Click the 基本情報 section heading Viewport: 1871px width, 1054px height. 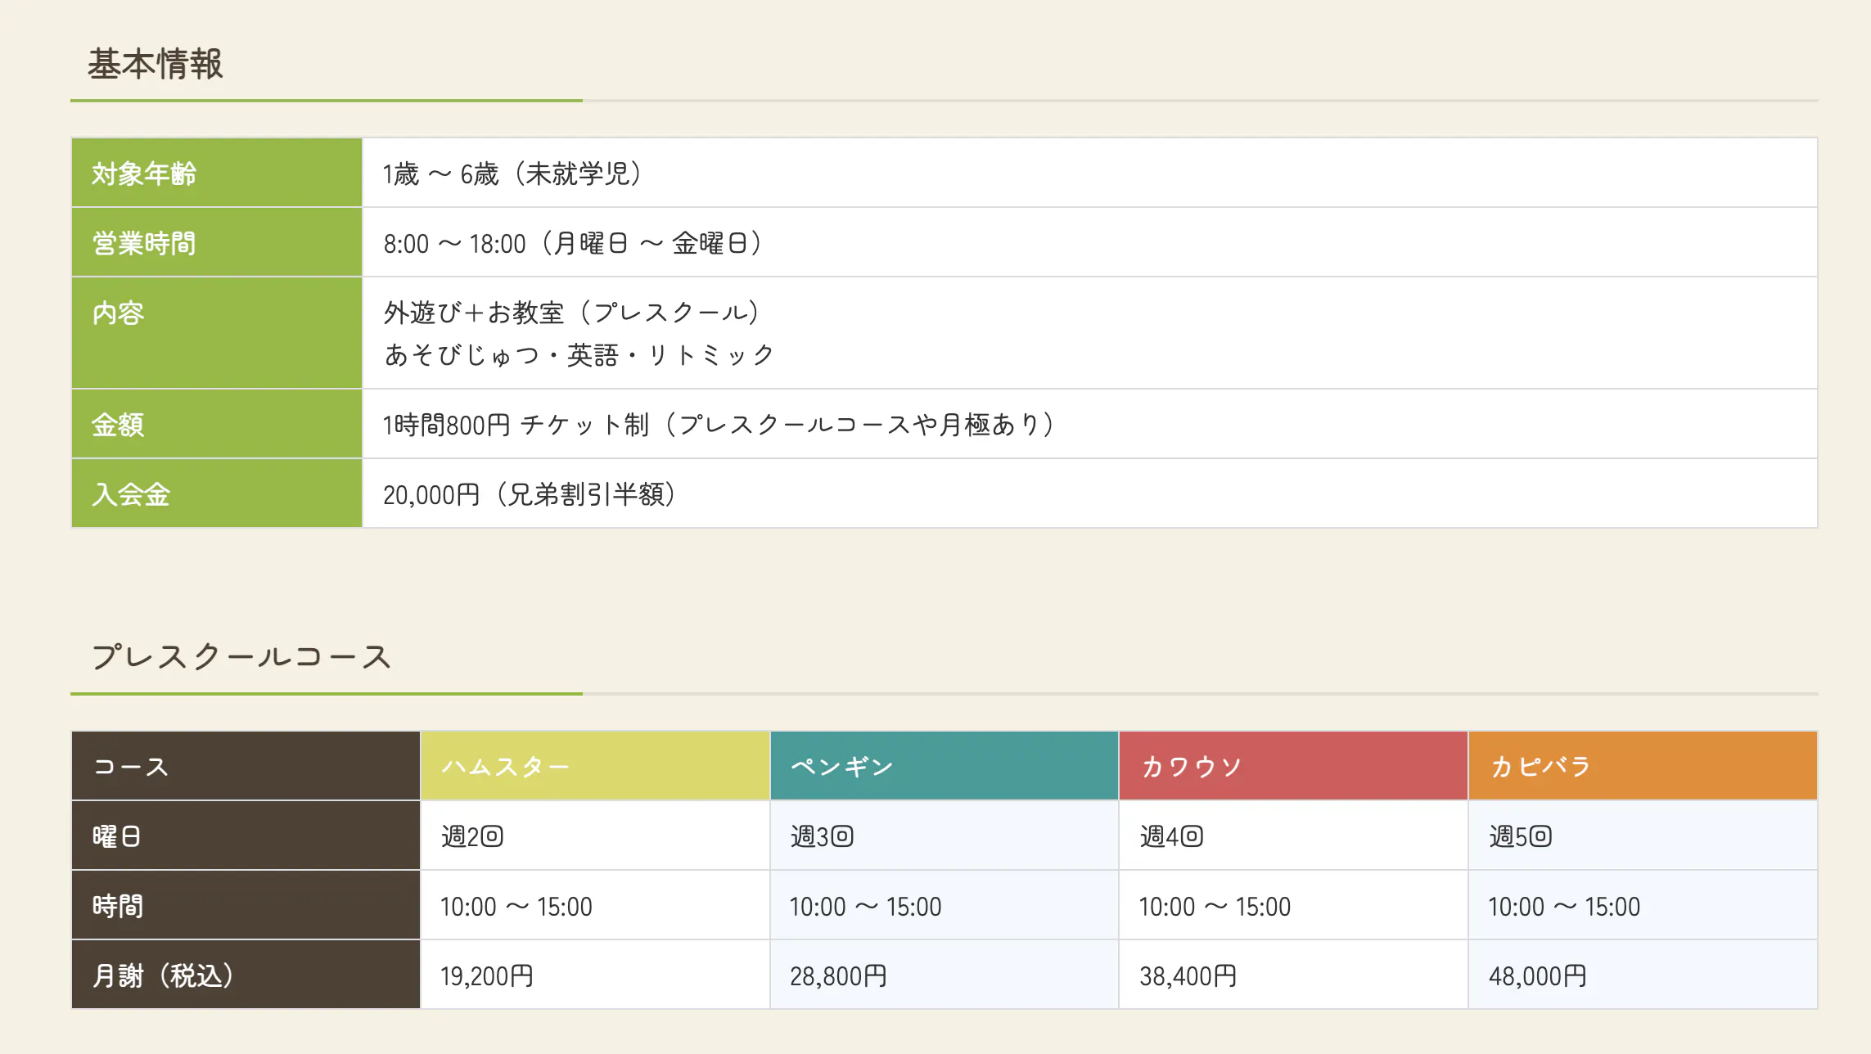(155, 65)
